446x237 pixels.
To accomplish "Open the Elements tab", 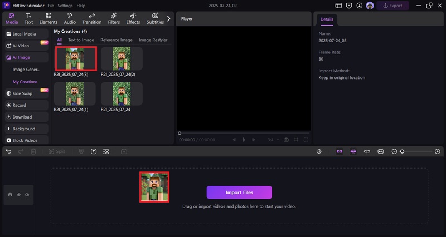I will pyautogui.click(x=49, y=19).
